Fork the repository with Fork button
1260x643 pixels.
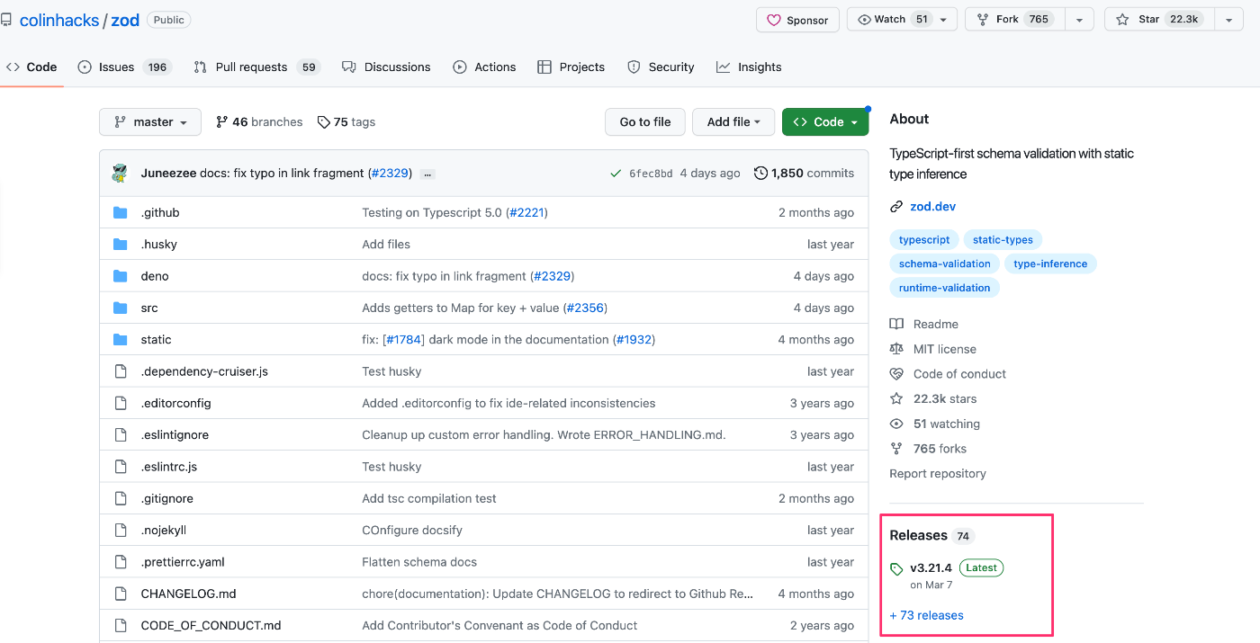tap(1014, 20)
